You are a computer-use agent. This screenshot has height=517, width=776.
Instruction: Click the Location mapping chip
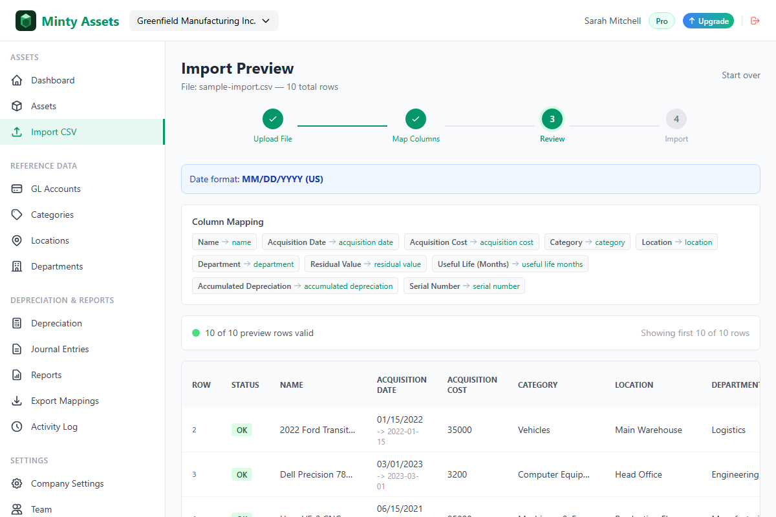coord(676,242)
